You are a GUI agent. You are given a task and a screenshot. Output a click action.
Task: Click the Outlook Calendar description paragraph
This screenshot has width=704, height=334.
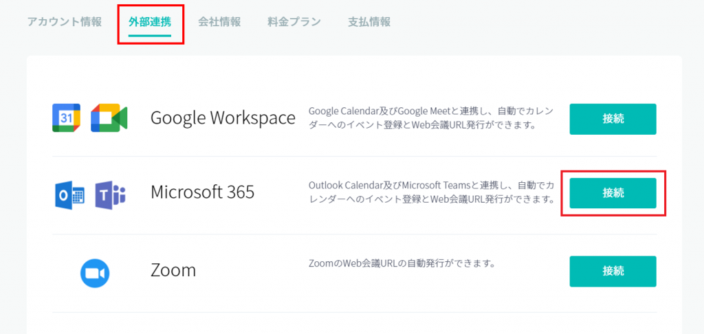pos(430,192)
